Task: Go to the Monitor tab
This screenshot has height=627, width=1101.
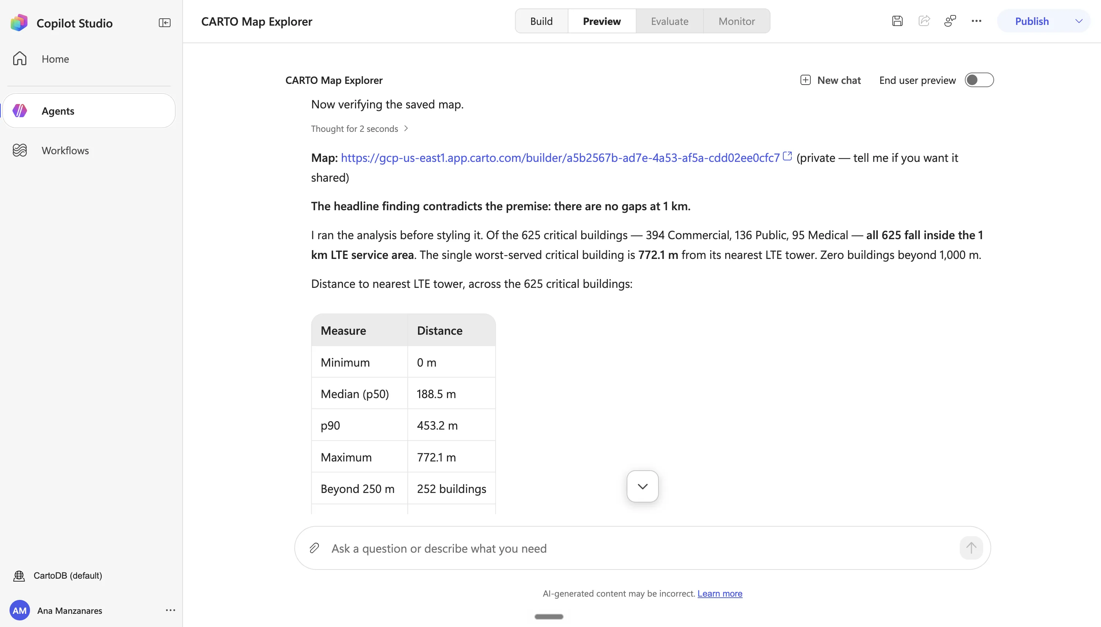Action: pos(736,21)
